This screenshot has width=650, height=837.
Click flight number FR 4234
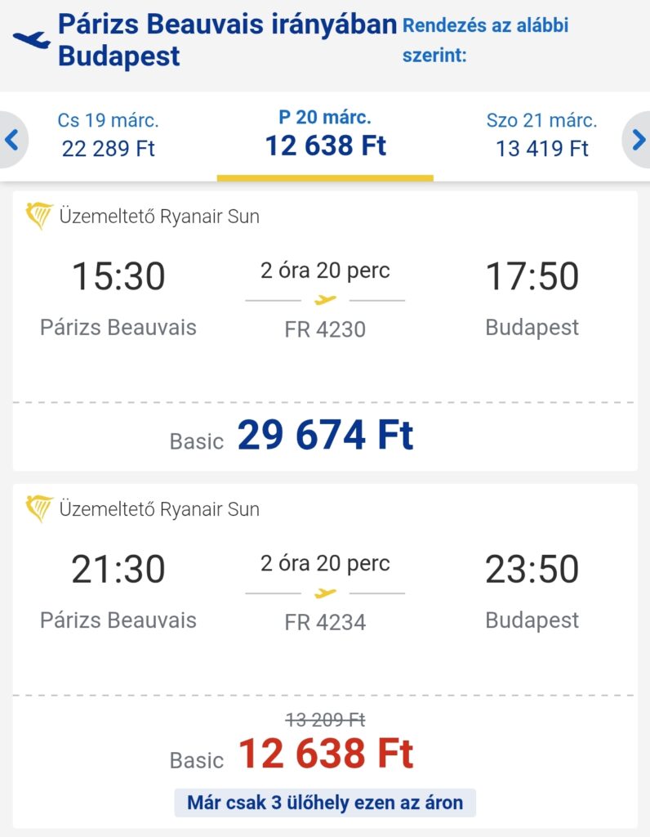pos(325,622)
